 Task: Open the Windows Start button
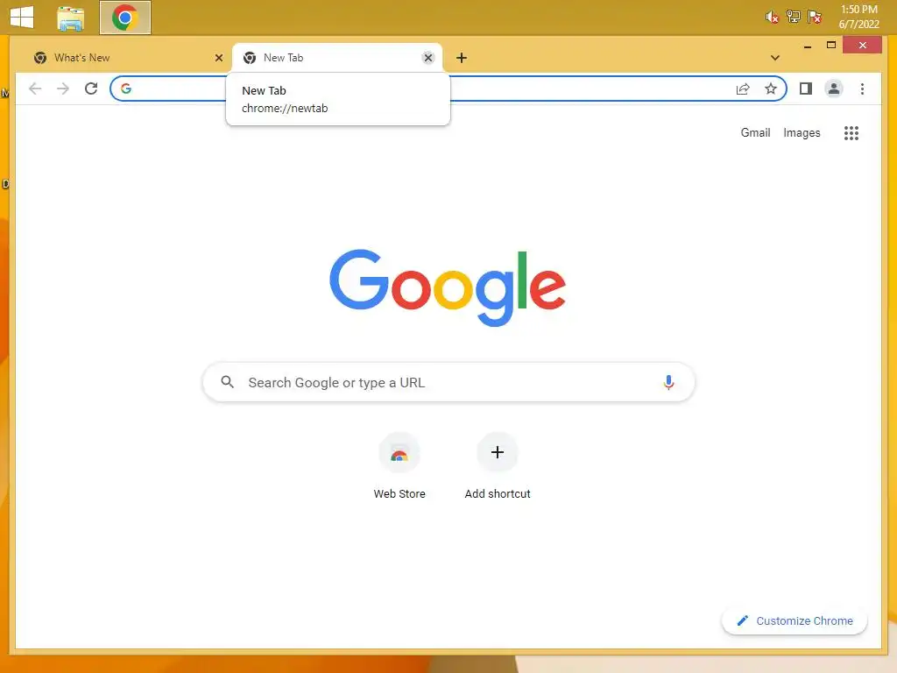click(x=22, y=18)
